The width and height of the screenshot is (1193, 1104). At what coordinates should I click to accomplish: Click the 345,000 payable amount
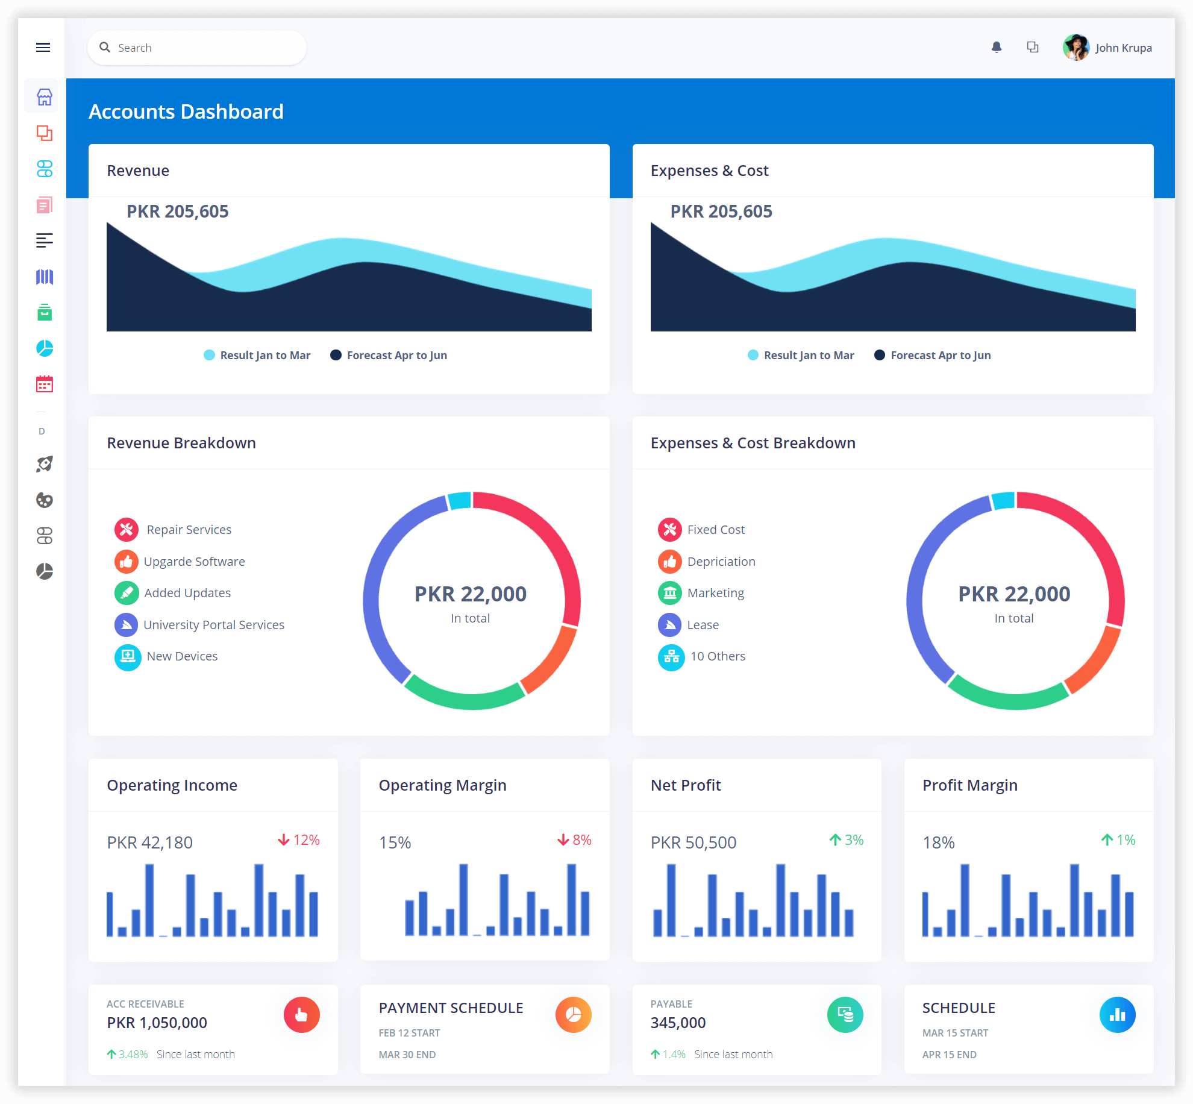(678, 1023)
